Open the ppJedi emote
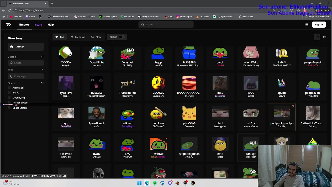The image size is (332, 187). (282, 87)
